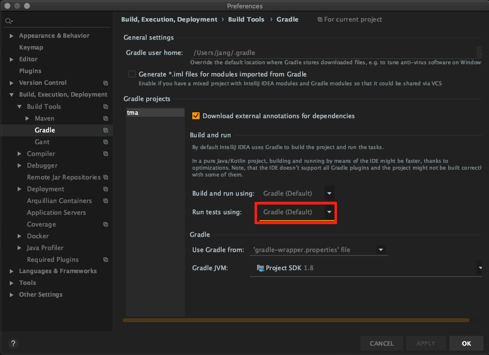The image size is (489, 355).
Task: Expand Languages & Frameworks section
Action: [x=12, y=271]
